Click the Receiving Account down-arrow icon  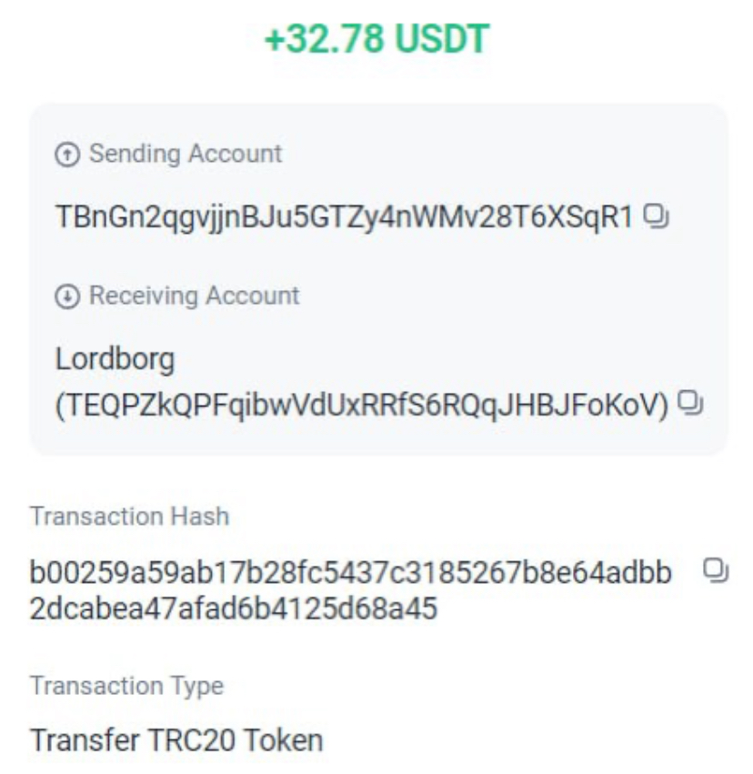67,297
